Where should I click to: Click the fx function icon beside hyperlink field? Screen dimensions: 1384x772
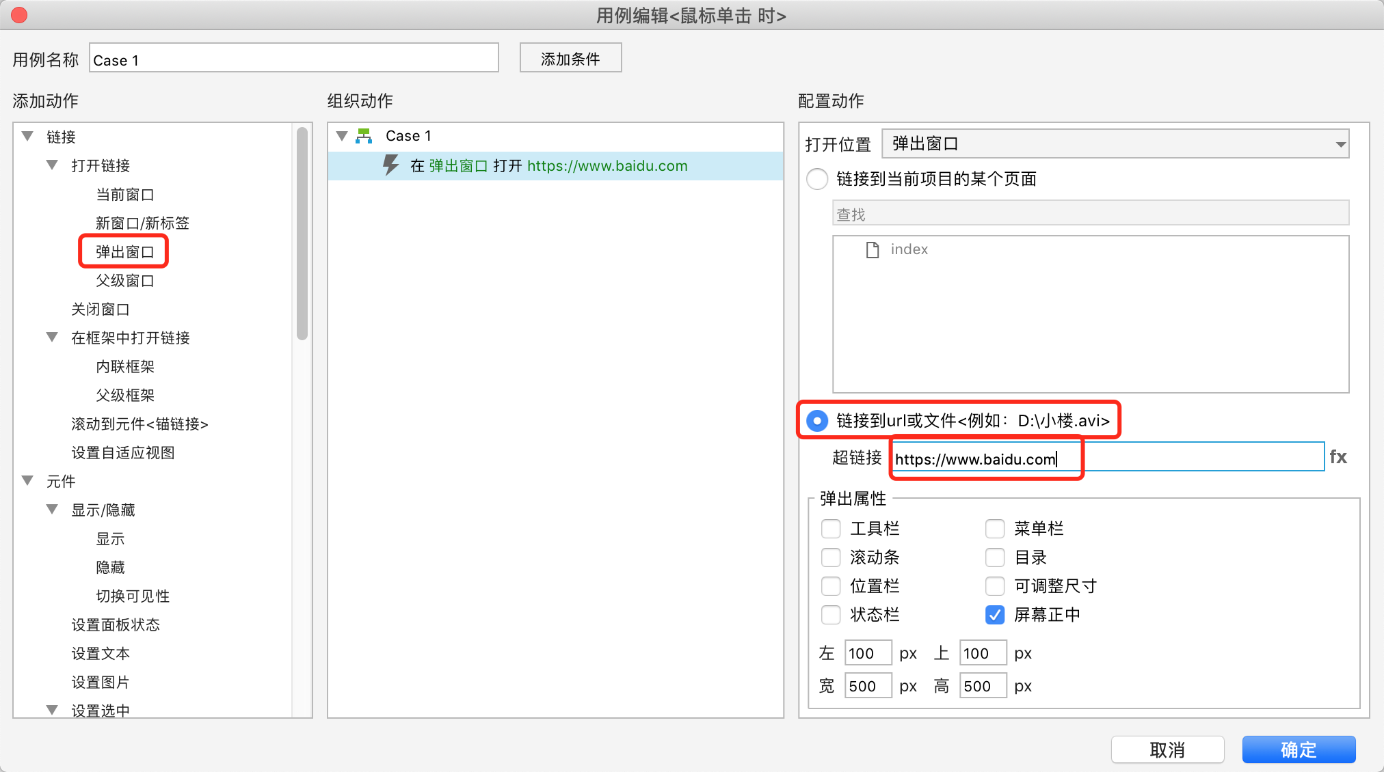click(x=1338, y=457)
